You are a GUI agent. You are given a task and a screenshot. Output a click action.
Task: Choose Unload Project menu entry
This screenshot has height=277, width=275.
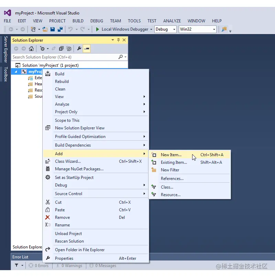click(96, 234)
